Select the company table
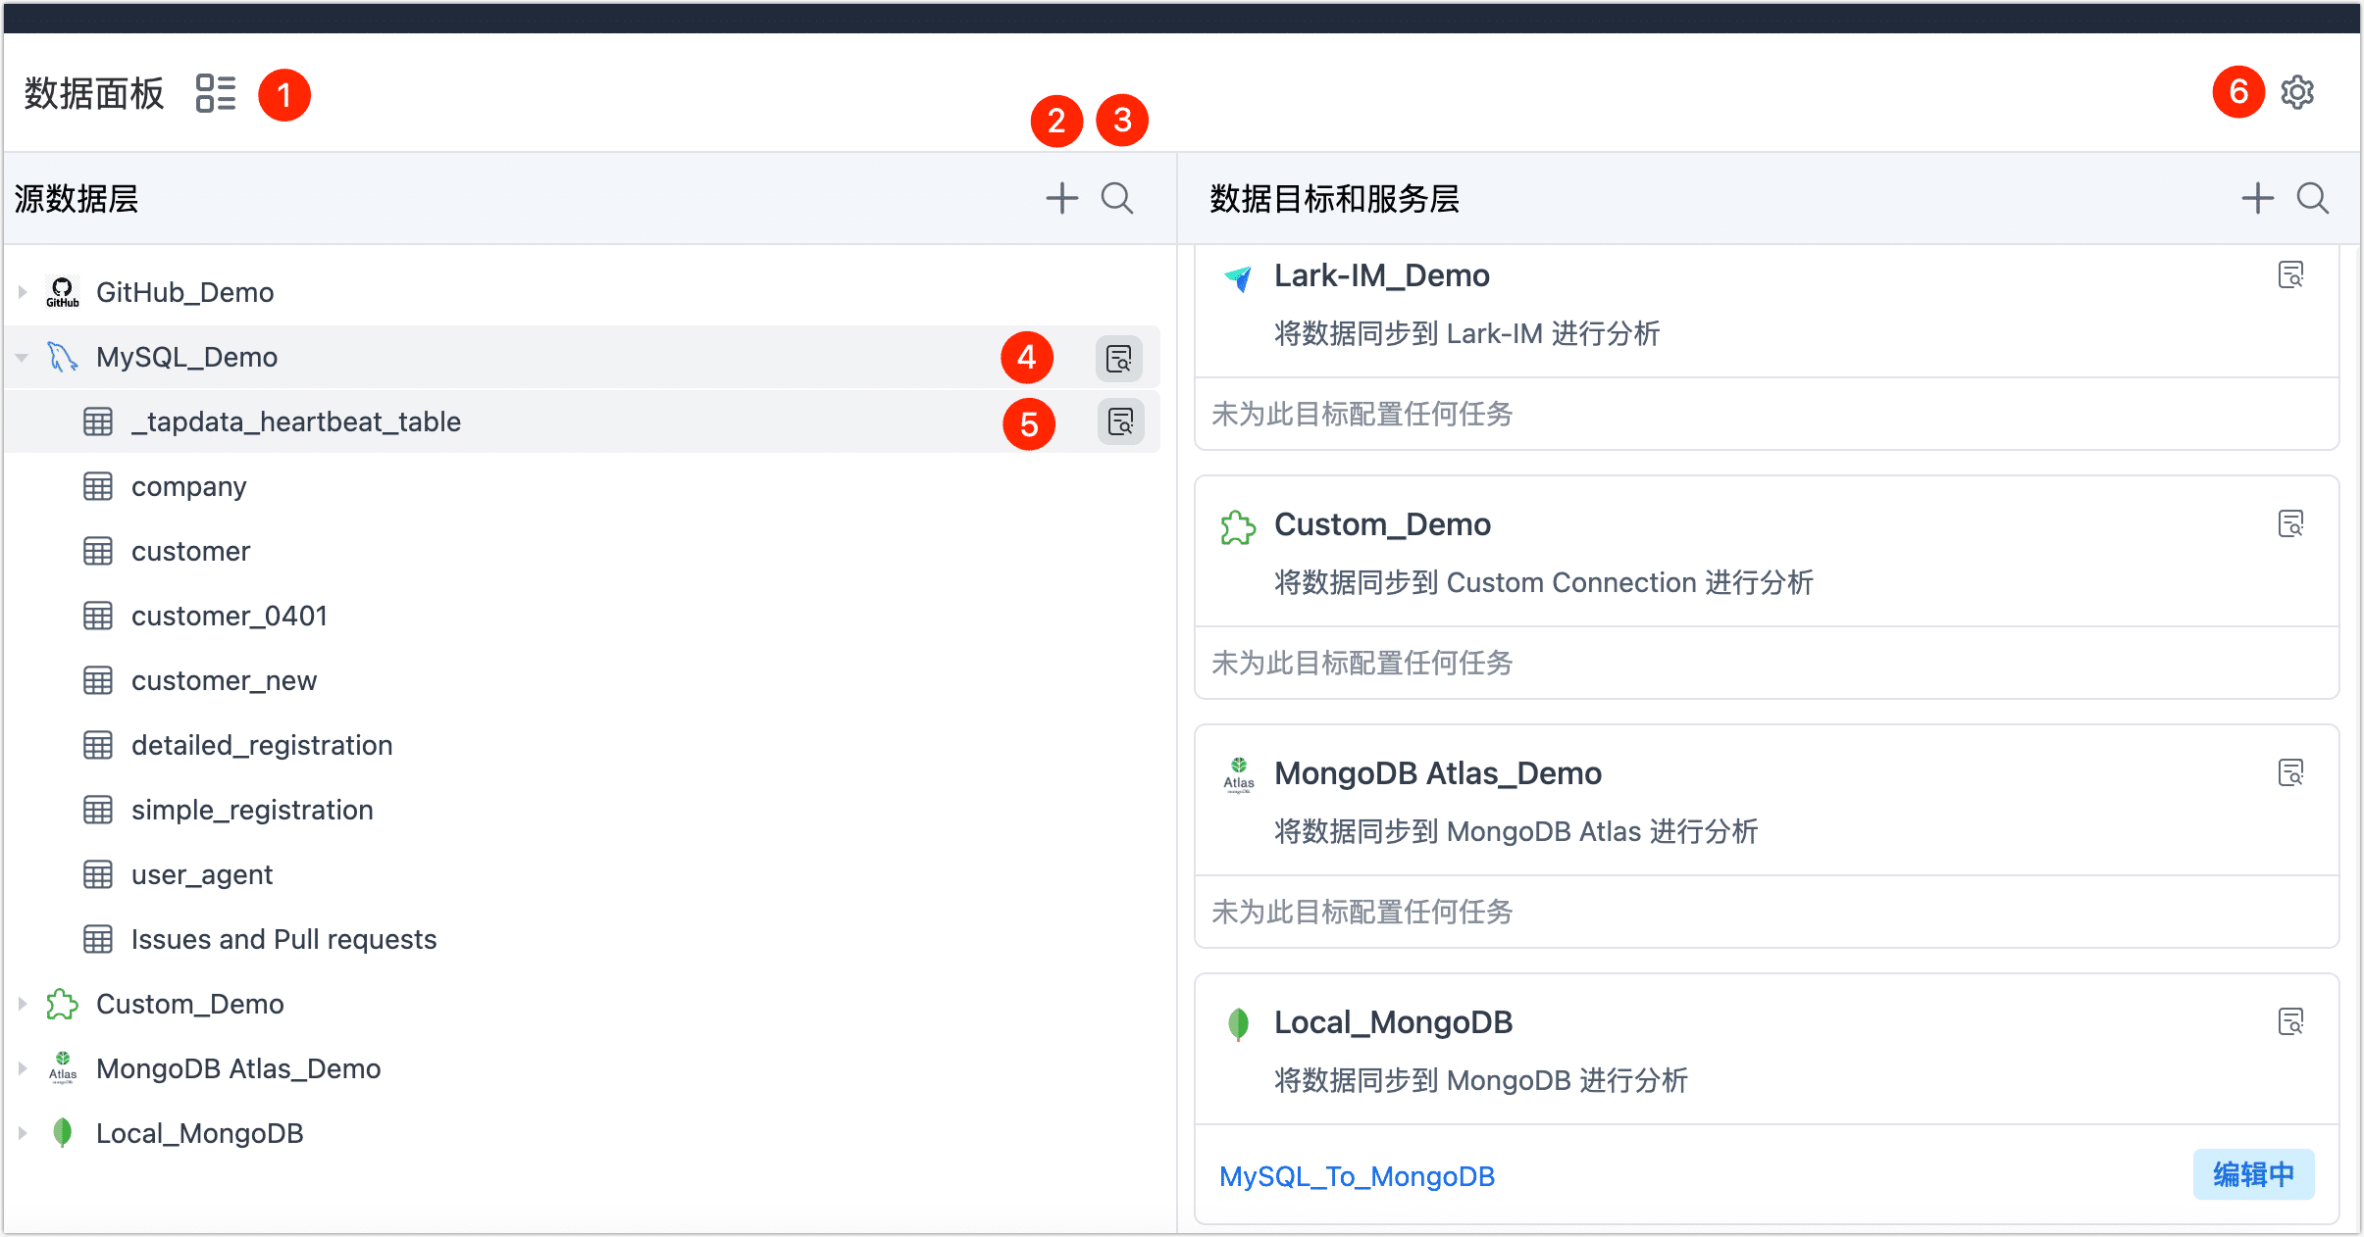Image resolution: width=2364 pixels, height=1237 pixels. [188, 487]
